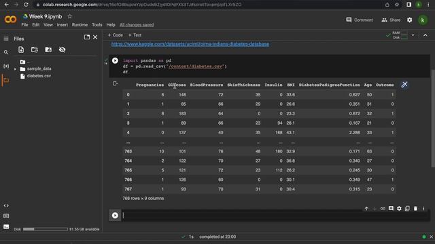Image resolution: width=435 pixels, height=244 pixels.
Task: Add a comment to the cell
Action: pyautogui.click(x=391, y=209)
